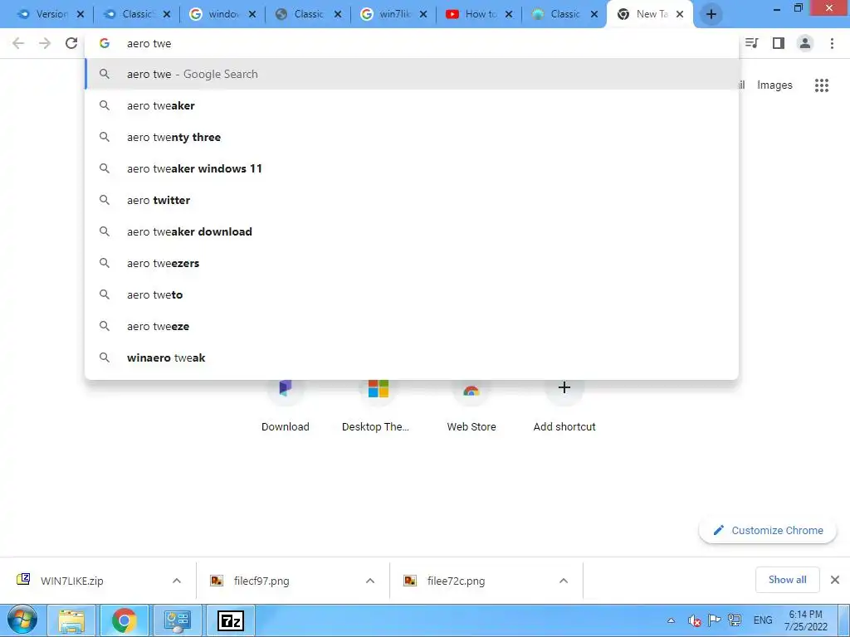
Task: Open the Images link
Action: [x=774, y=85]
